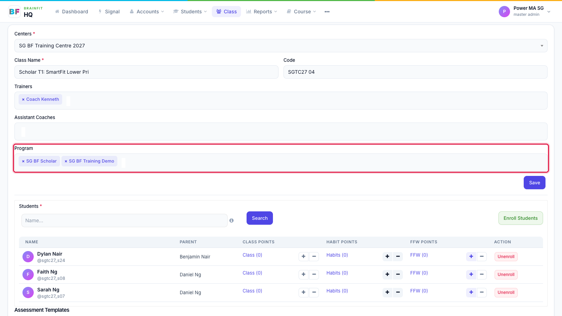562x316 pixels.
Task: Open the Signal page
Action: point(109,12)
